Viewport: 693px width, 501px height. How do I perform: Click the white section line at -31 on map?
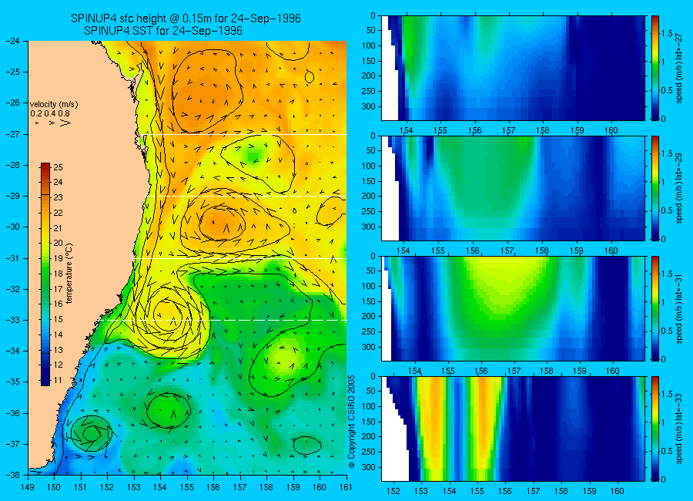coord(241,258)
